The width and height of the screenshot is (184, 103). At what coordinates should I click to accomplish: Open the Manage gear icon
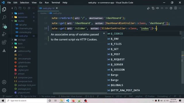4,90
